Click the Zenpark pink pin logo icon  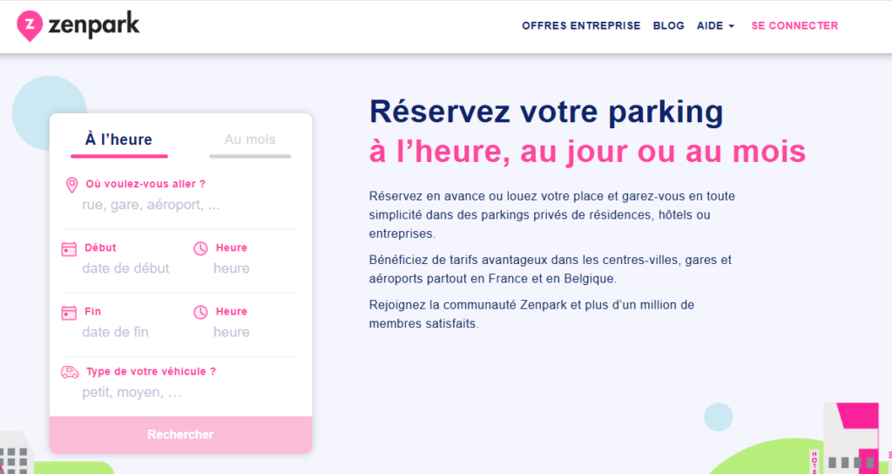coord(30,26)
